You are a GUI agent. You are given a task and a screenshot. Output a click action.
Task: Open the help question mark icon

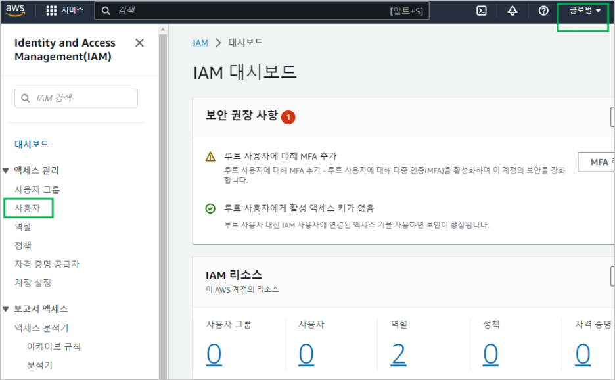pos(543,11)
